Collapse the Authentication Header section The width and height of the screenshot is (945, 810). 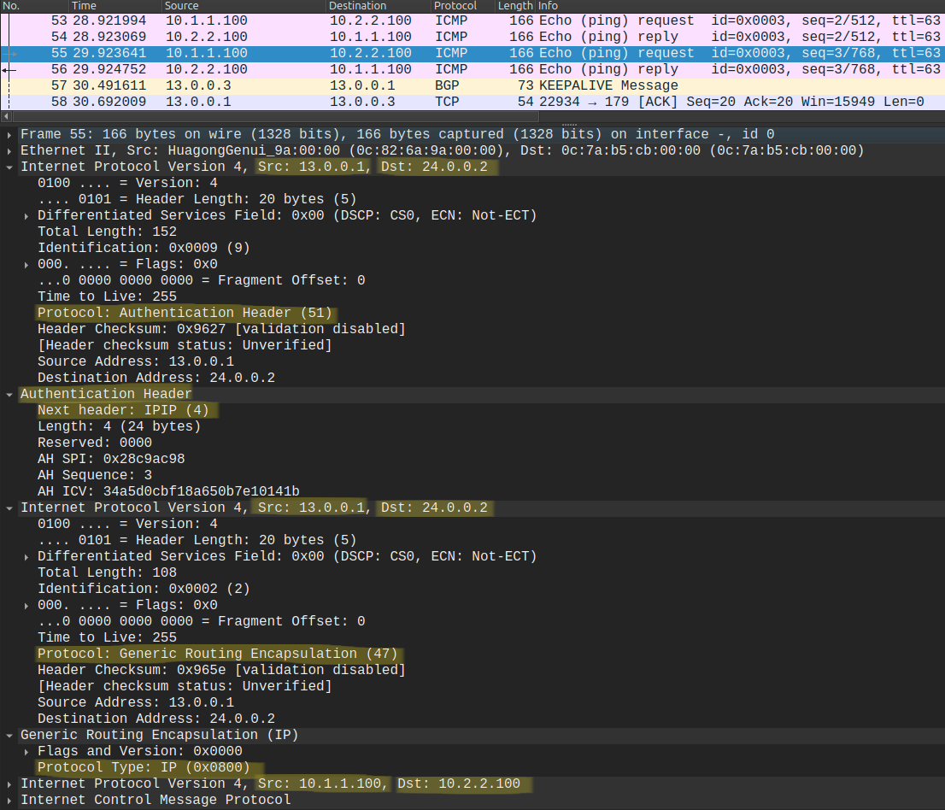click(9, 394)
